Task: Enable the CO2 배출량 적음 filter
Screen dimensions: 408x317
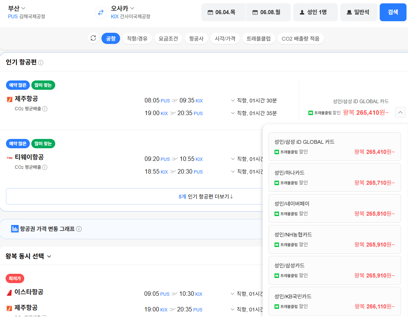Action: tap(301, 38)
